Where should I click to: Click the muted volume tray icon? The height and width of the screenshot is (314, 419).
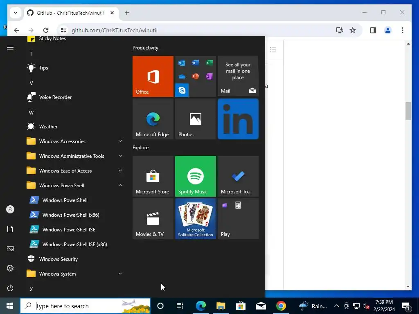coord(366,306)
